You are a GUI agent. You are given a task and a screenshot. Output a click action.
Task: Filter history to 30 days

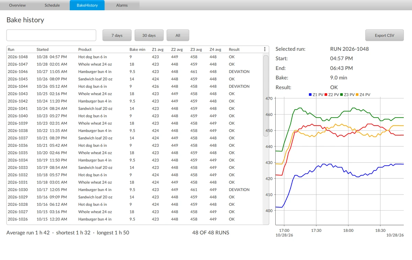click(149, 35)
